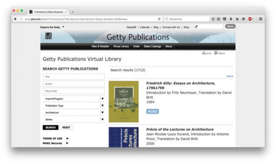Bookmark this page with the star icon

213,19
